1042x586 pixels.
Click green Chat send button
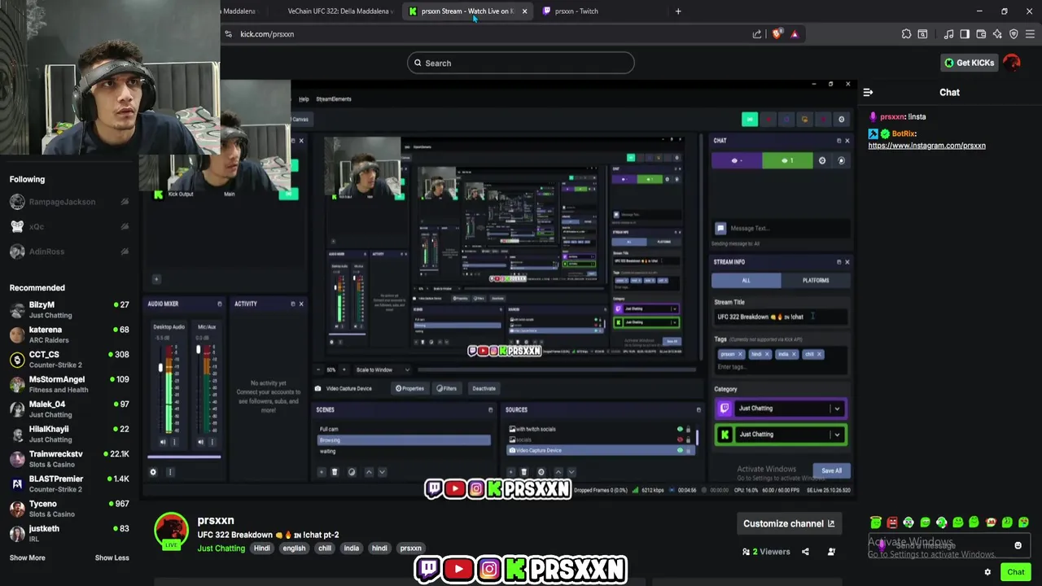point(1015,572)
